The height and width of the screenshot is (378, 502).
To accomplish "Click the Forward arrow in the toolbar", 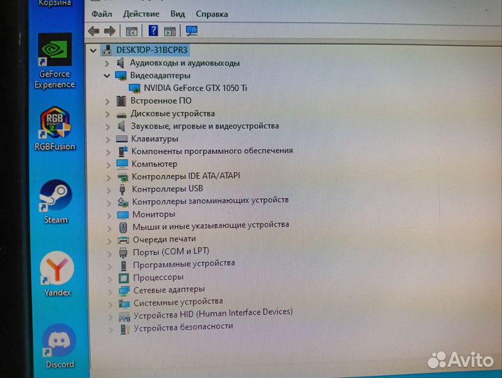I will (109, 31).
